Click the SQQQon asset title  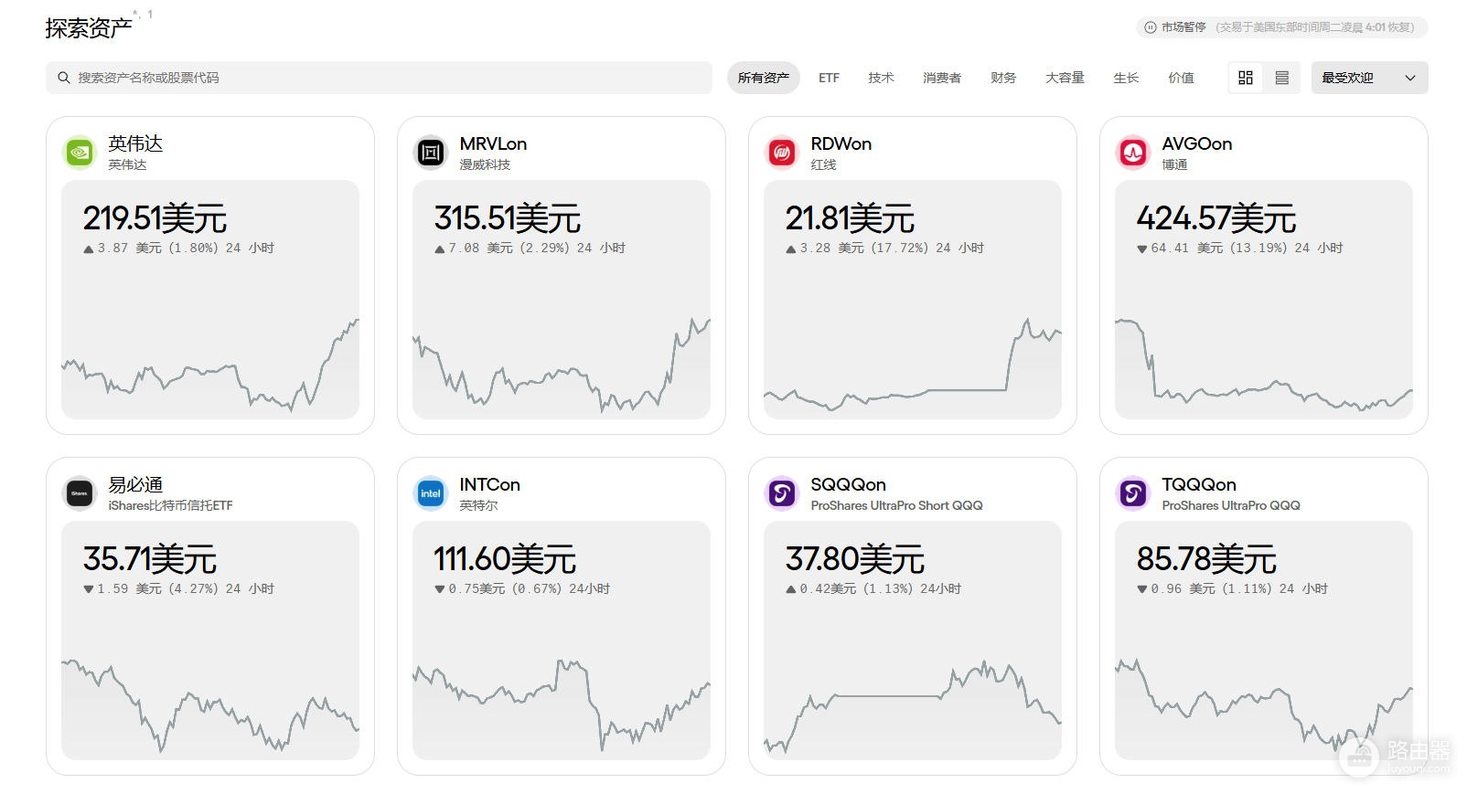[848, 484]
